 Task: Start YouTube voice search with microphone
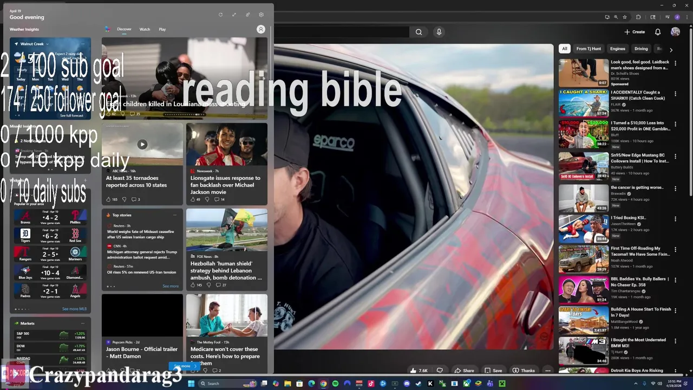click(439, 32)
